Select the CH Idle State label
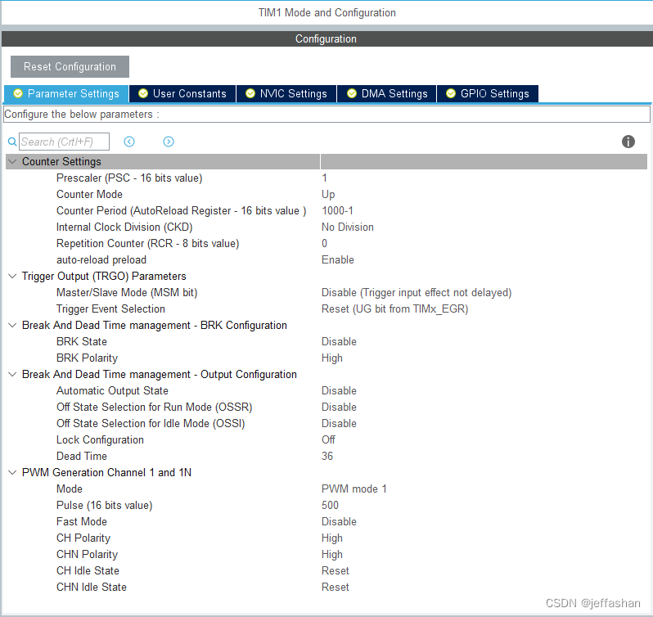The image size is (653, 617). (88, 571)
